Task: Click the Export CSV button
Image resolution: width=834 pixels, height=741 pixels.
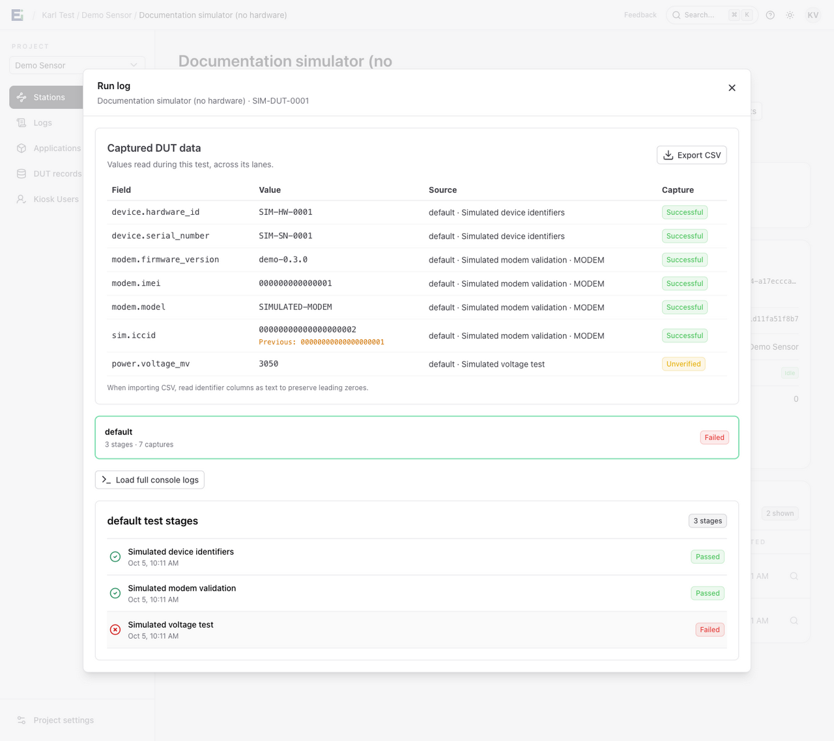Action: (x=692, y=155)
